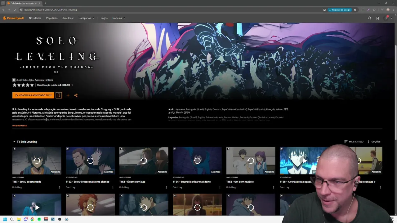Open more options for T1 E1
Image resolution: width=397 pixels, height=223 pixels.
[59, 187]
